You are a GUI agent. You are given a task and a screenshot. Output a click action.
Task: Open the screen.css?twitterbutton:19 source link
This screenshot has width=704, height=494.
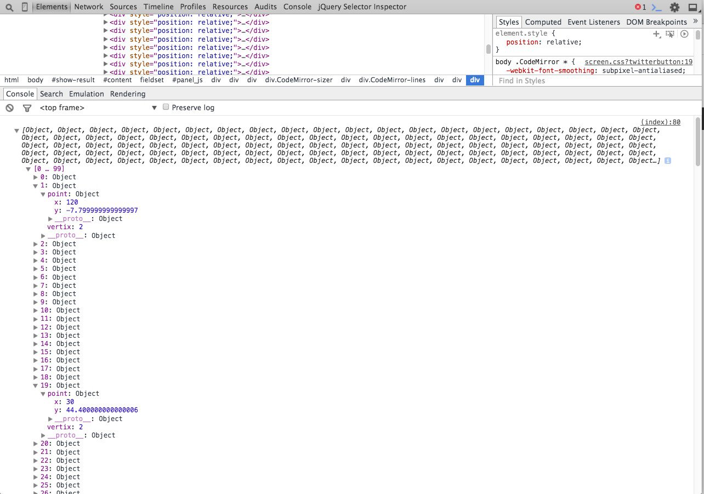pyautogui.click(x=639, y=62)
